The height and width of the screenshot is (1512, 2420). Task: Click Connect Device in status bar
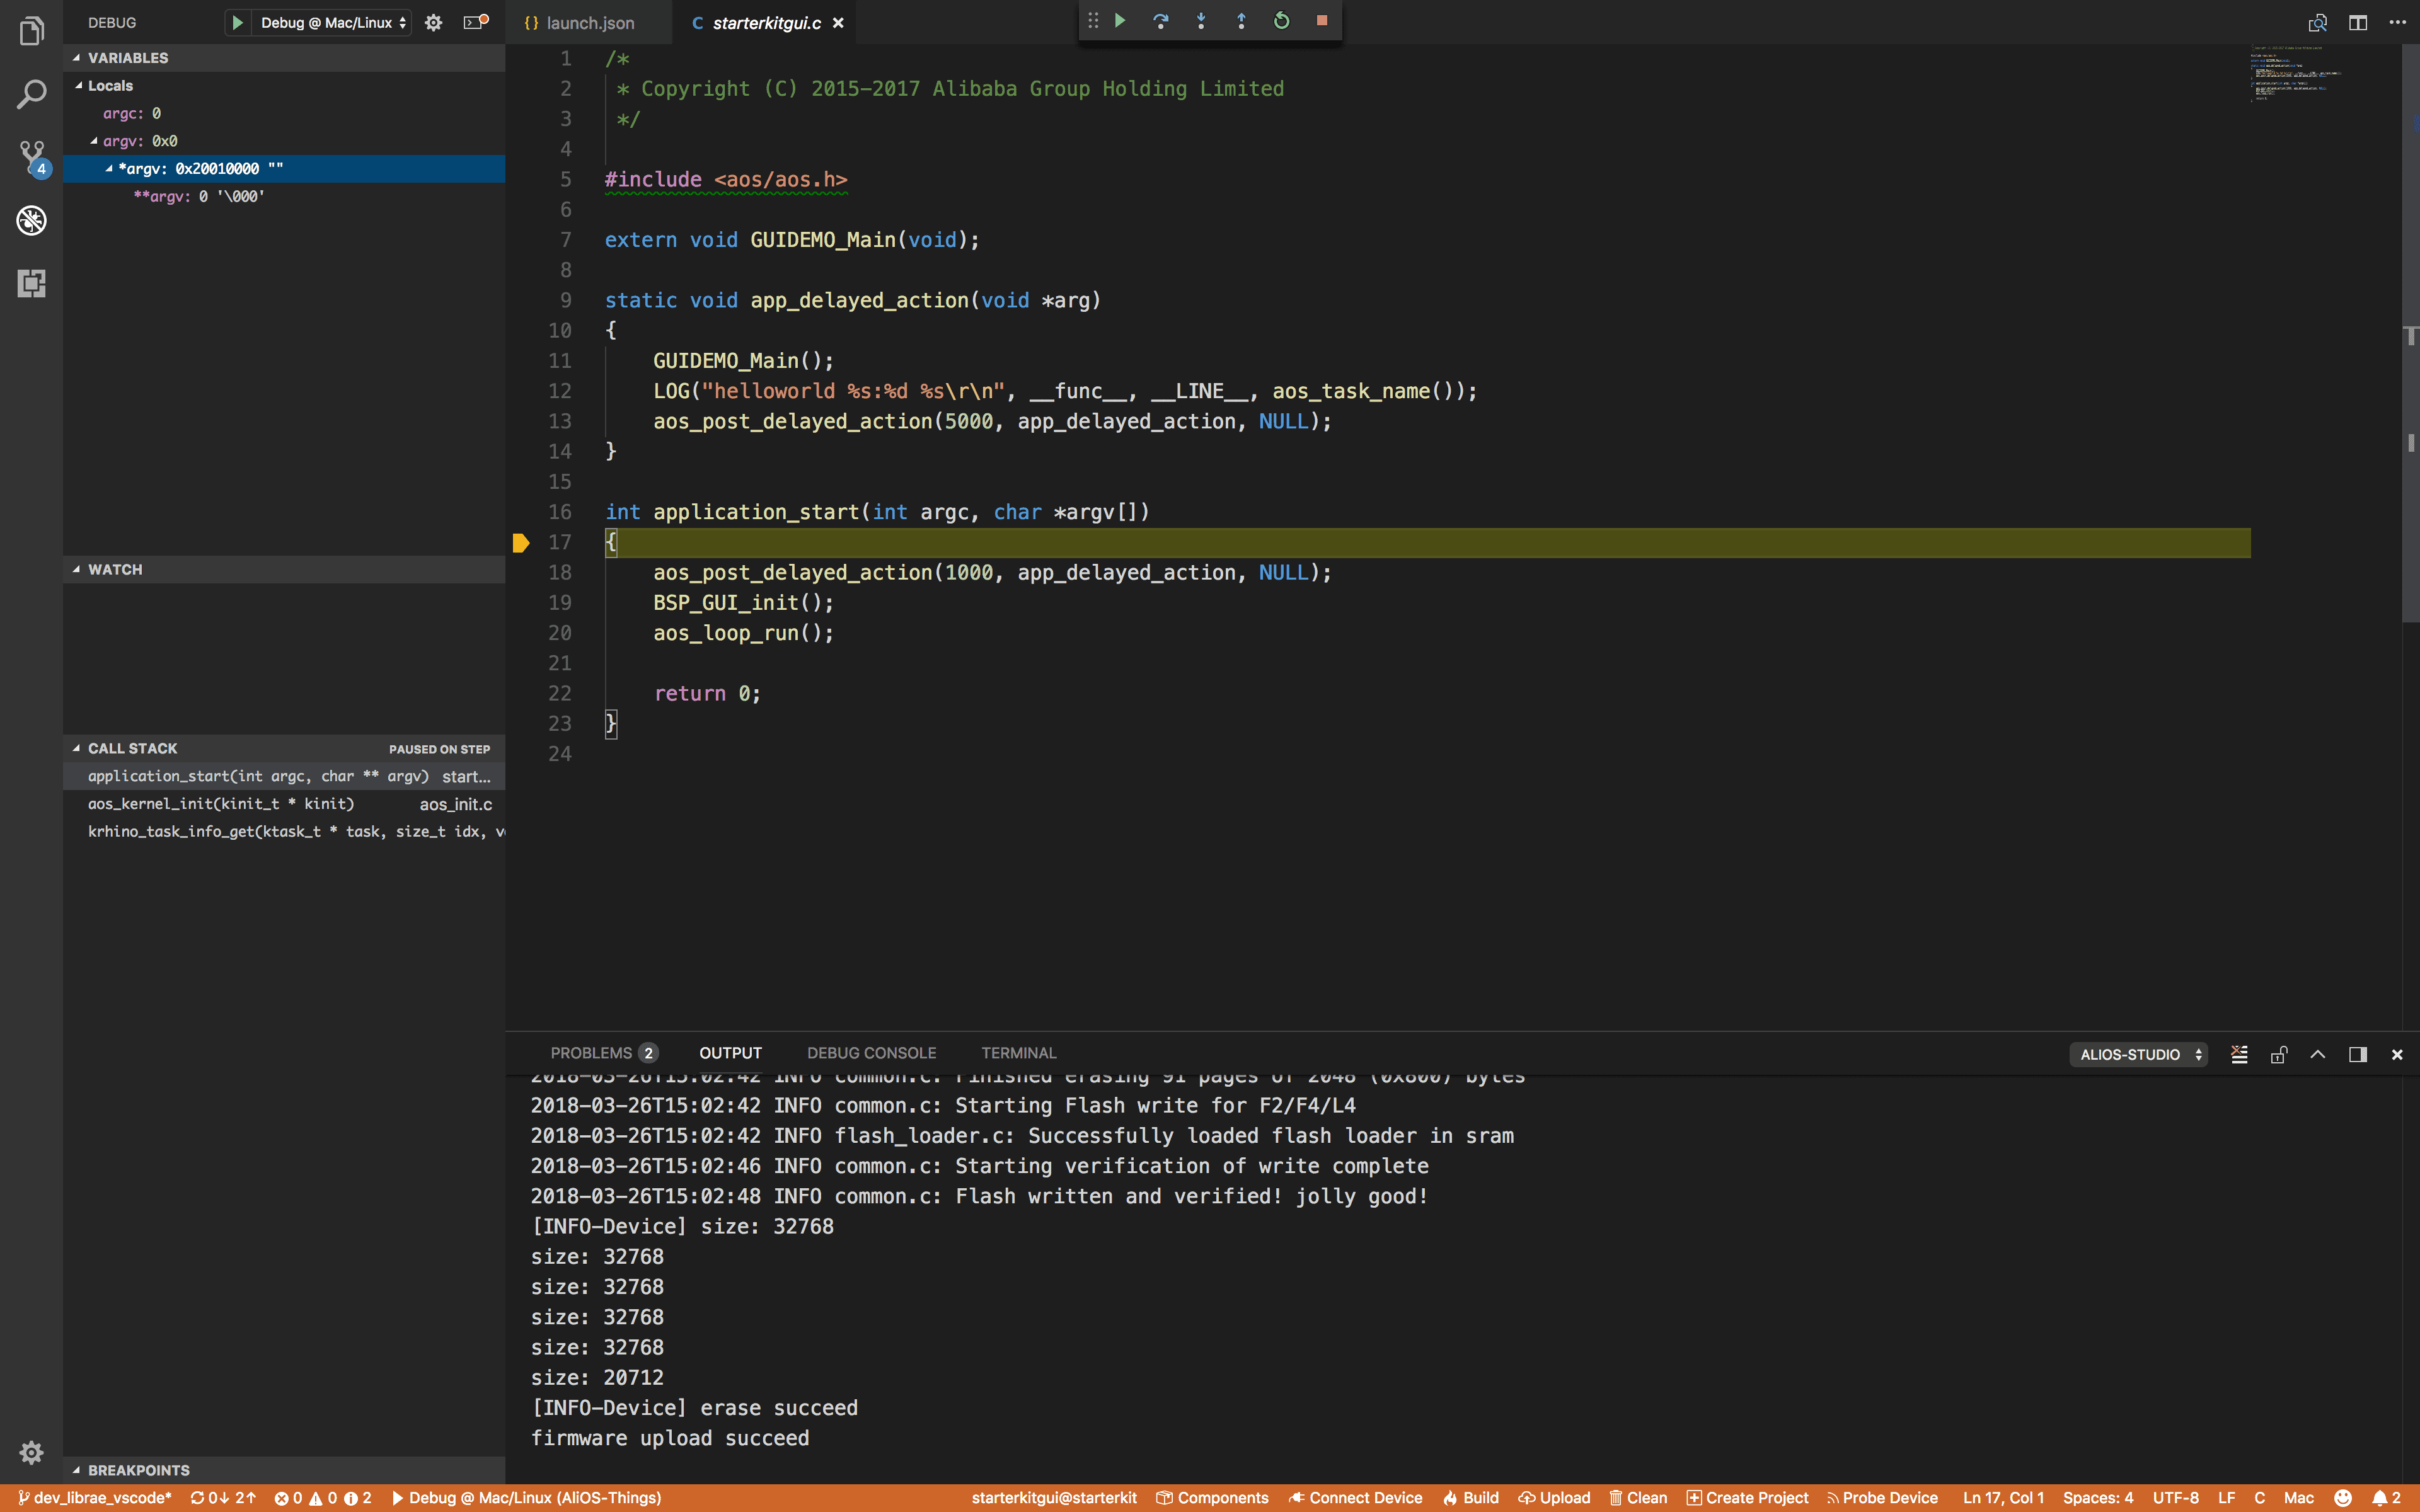point(1355,1497)
